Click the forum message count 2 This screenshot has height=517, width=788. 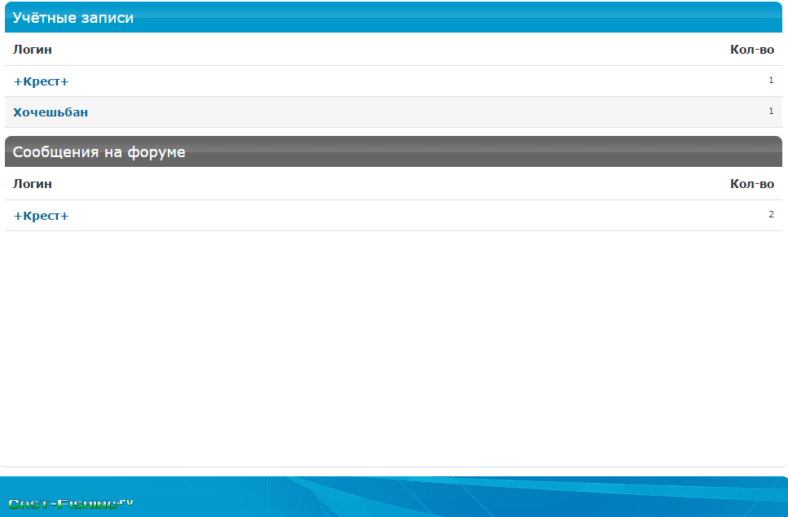(771, 215)
